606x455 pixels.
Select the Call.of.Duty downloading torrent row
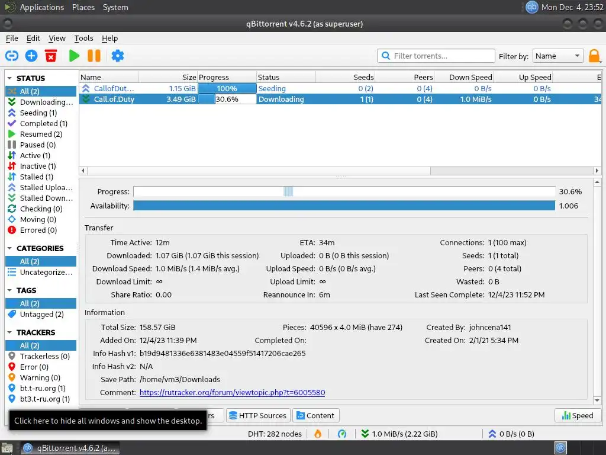[x=340, y=99]
